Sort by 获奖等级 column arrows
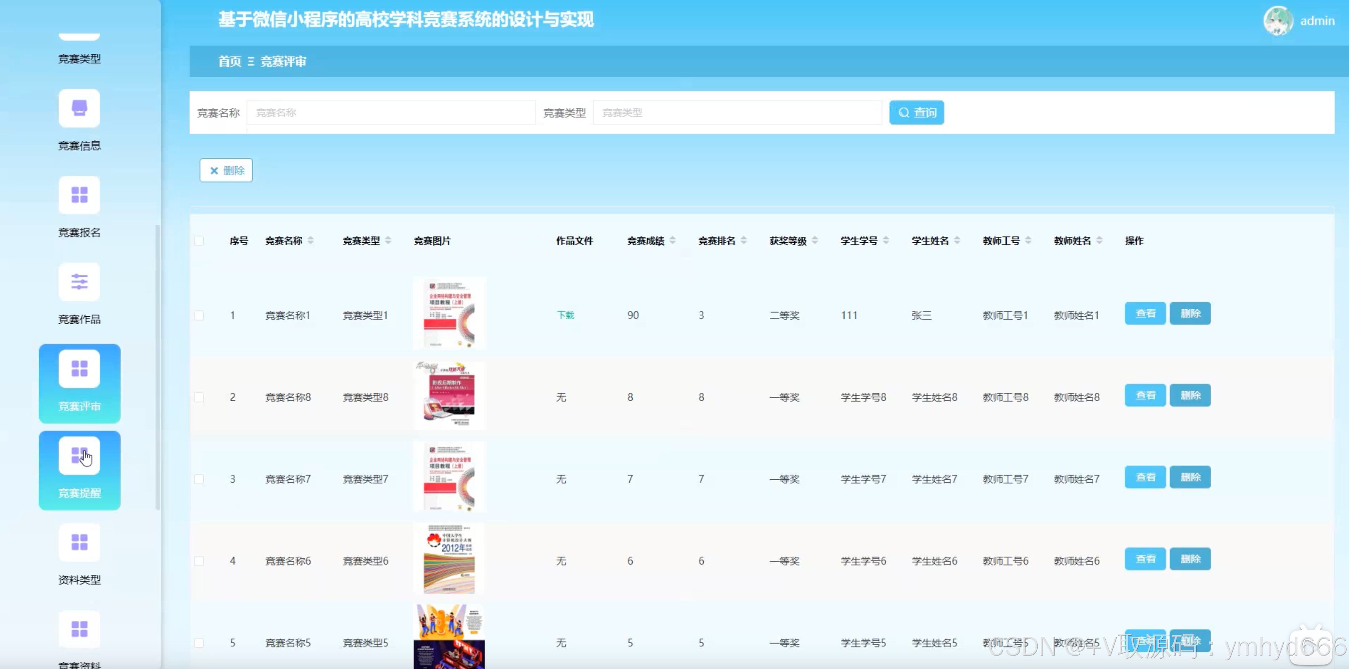The height and width of the screenshot is (669, 1349). click(815, 240)
